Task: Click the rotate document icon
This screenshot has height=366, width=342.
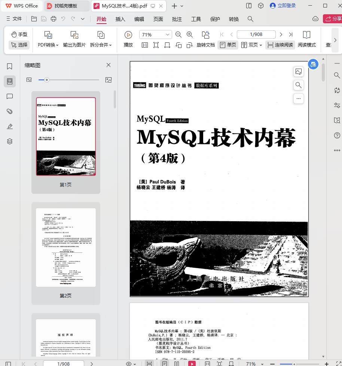Action: 205,35
